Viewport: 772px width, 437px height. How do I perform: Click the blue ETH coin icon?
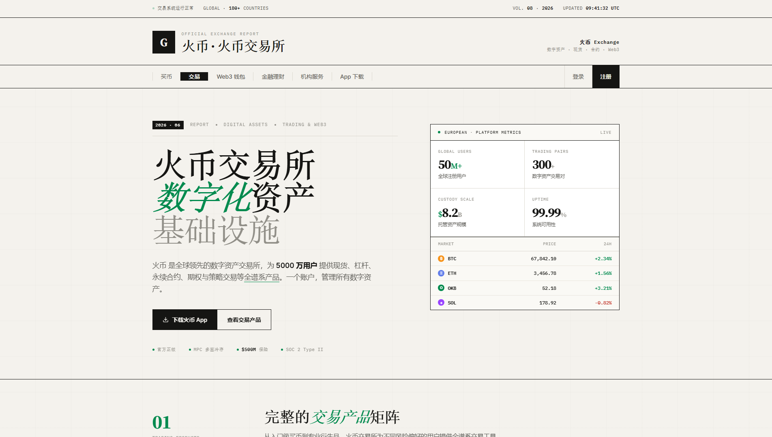441,273
